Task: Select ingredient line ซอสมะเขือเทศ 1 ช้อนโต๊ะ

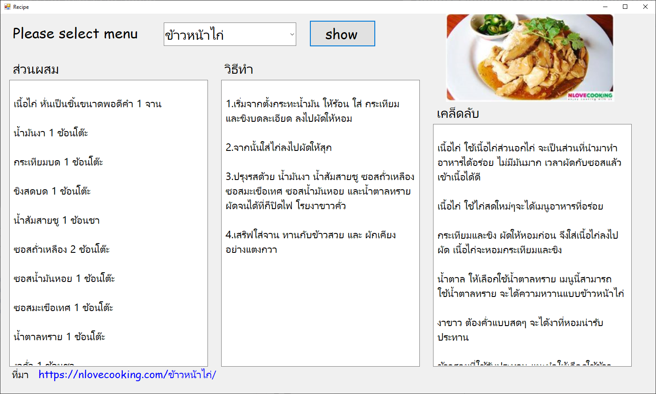Action: [63, 308]
